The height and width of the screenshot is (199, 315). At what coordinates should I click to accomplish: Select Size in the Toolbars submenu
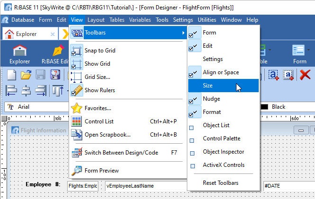223,86
